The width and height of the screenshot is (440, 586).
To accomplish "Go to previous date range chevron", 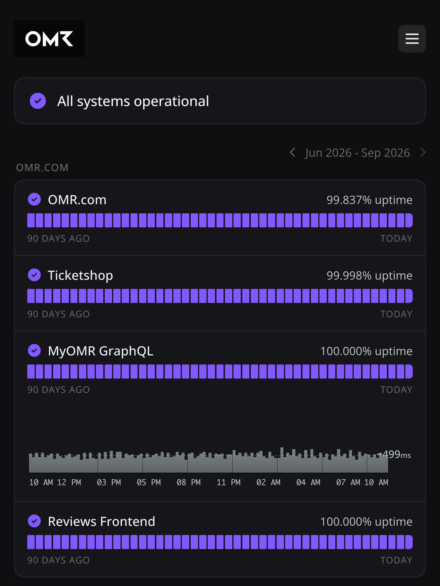I will 292,152.
